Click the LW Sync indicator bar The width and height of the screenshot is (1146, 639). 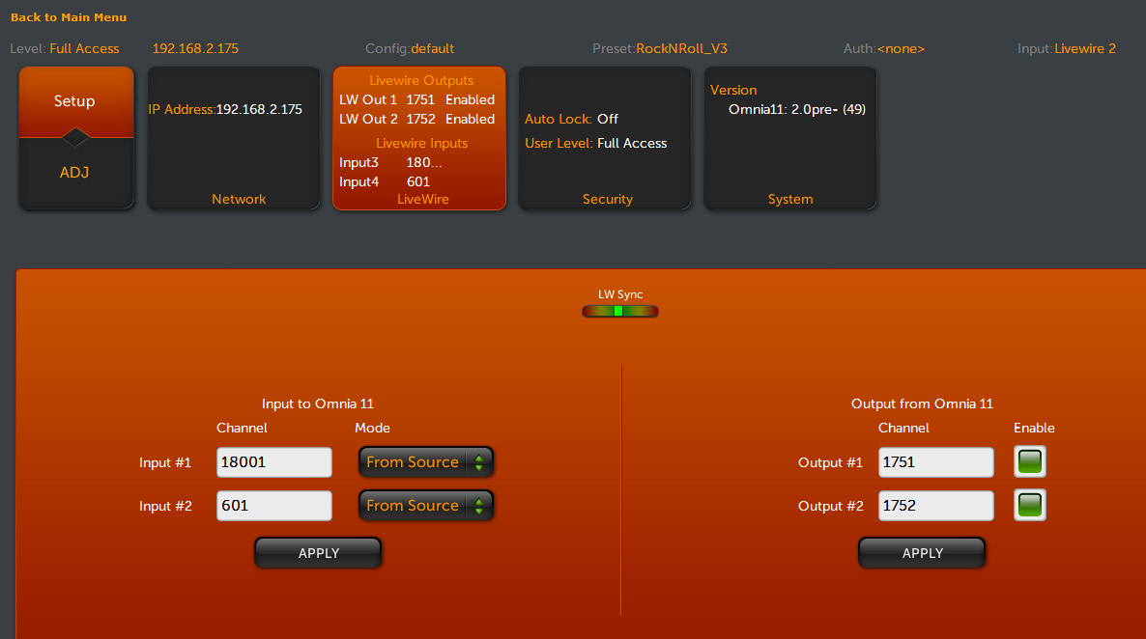coord(620,311)
